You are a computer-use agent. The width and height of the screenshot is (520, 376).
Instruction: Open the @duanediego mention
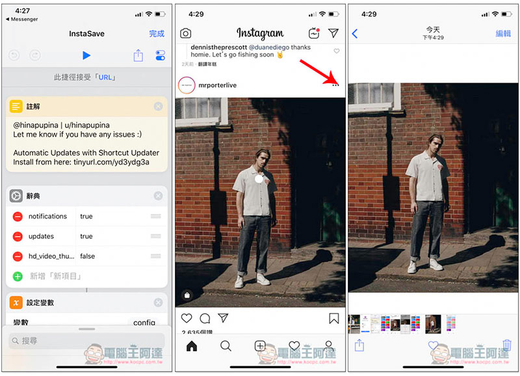tap(269, 47)
